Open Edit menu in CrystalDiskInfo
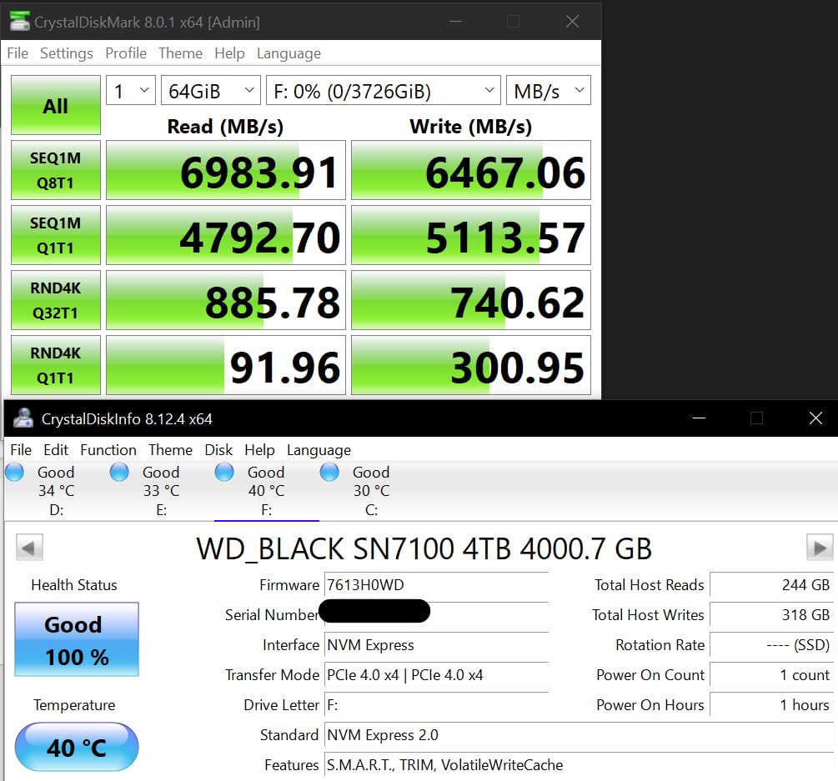Image resolution: width=838 pixels, height=781 pixels. 56,450
